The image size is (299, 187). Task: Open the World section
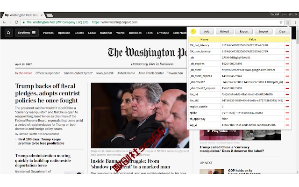121,33
